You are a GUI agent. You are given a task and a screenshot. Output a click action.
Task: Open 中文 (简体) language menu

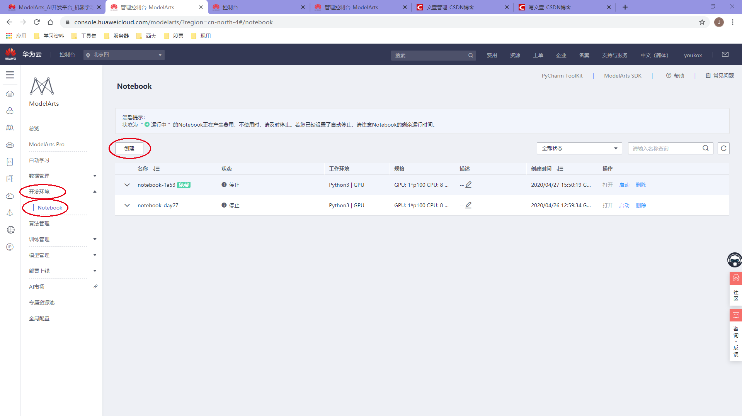pyautogui.click(x=654, y=55)
